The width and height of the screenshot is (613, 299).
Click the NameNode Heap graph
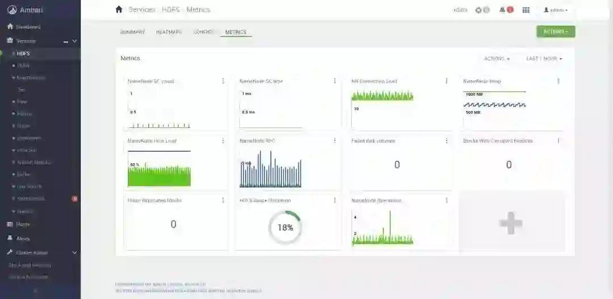[x=494, y=108]
